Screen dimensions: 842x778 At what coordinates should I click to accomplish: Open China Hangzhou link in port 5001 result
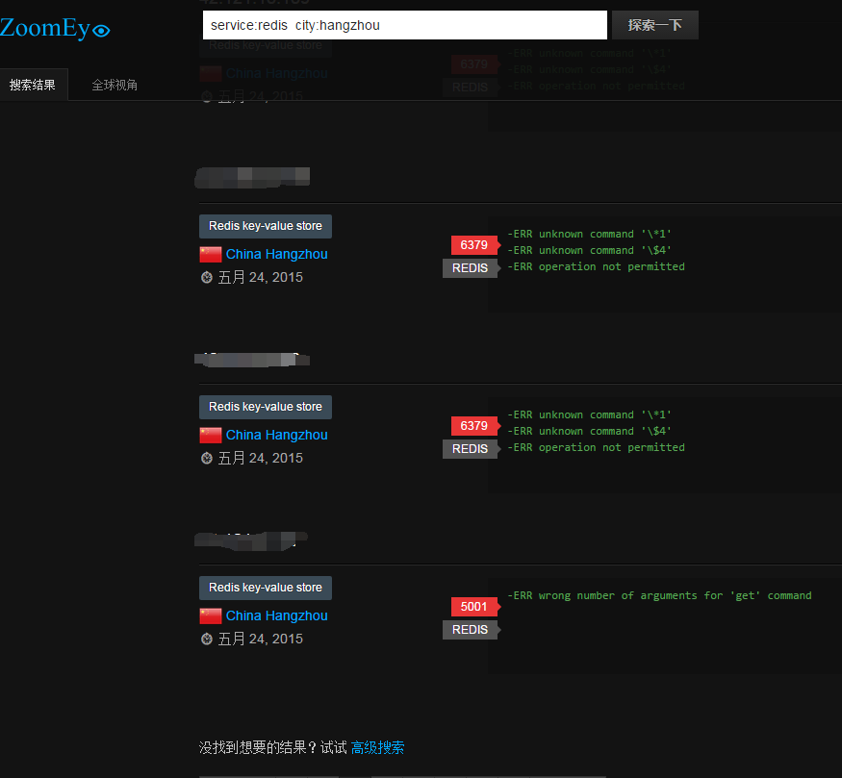point(276,616)
